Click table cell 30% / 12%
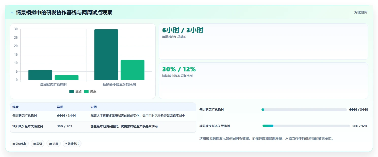Viewport: 378px width, 157px height. pos(65,126)
